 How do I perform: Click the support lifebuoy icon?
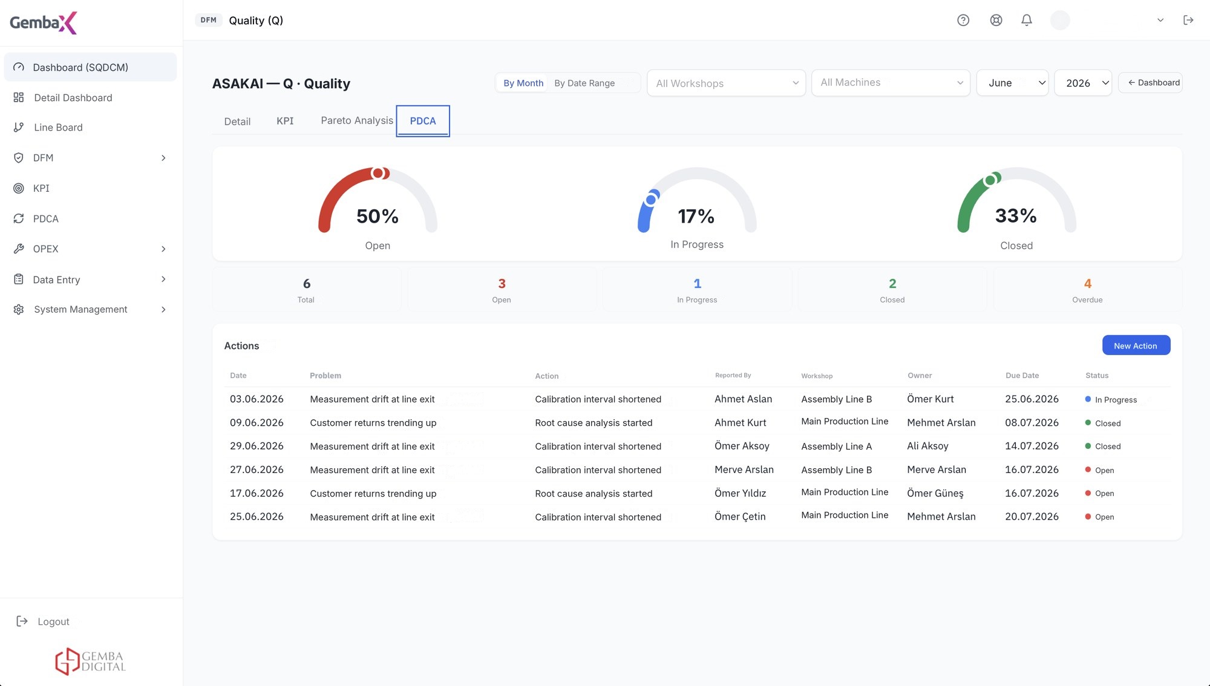(x=996, y=20)
